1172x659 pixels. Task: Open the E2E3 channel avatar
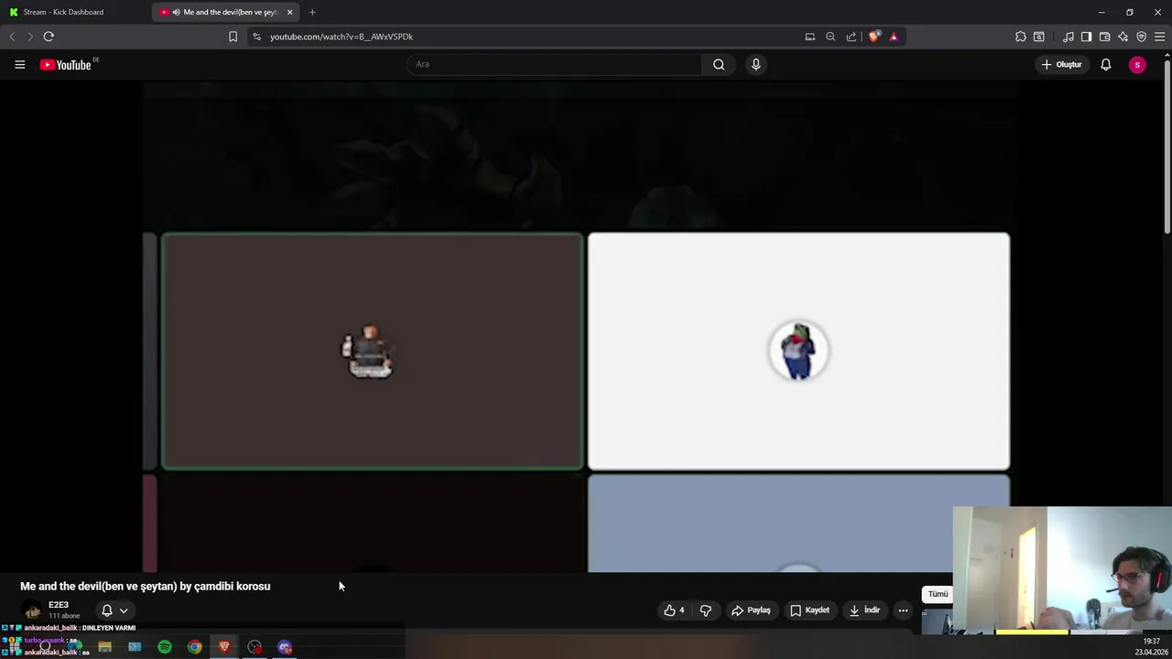33,610
